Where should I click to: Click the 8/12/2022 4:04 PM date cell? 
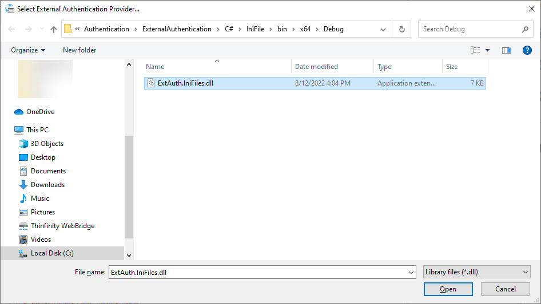(323, 83)
